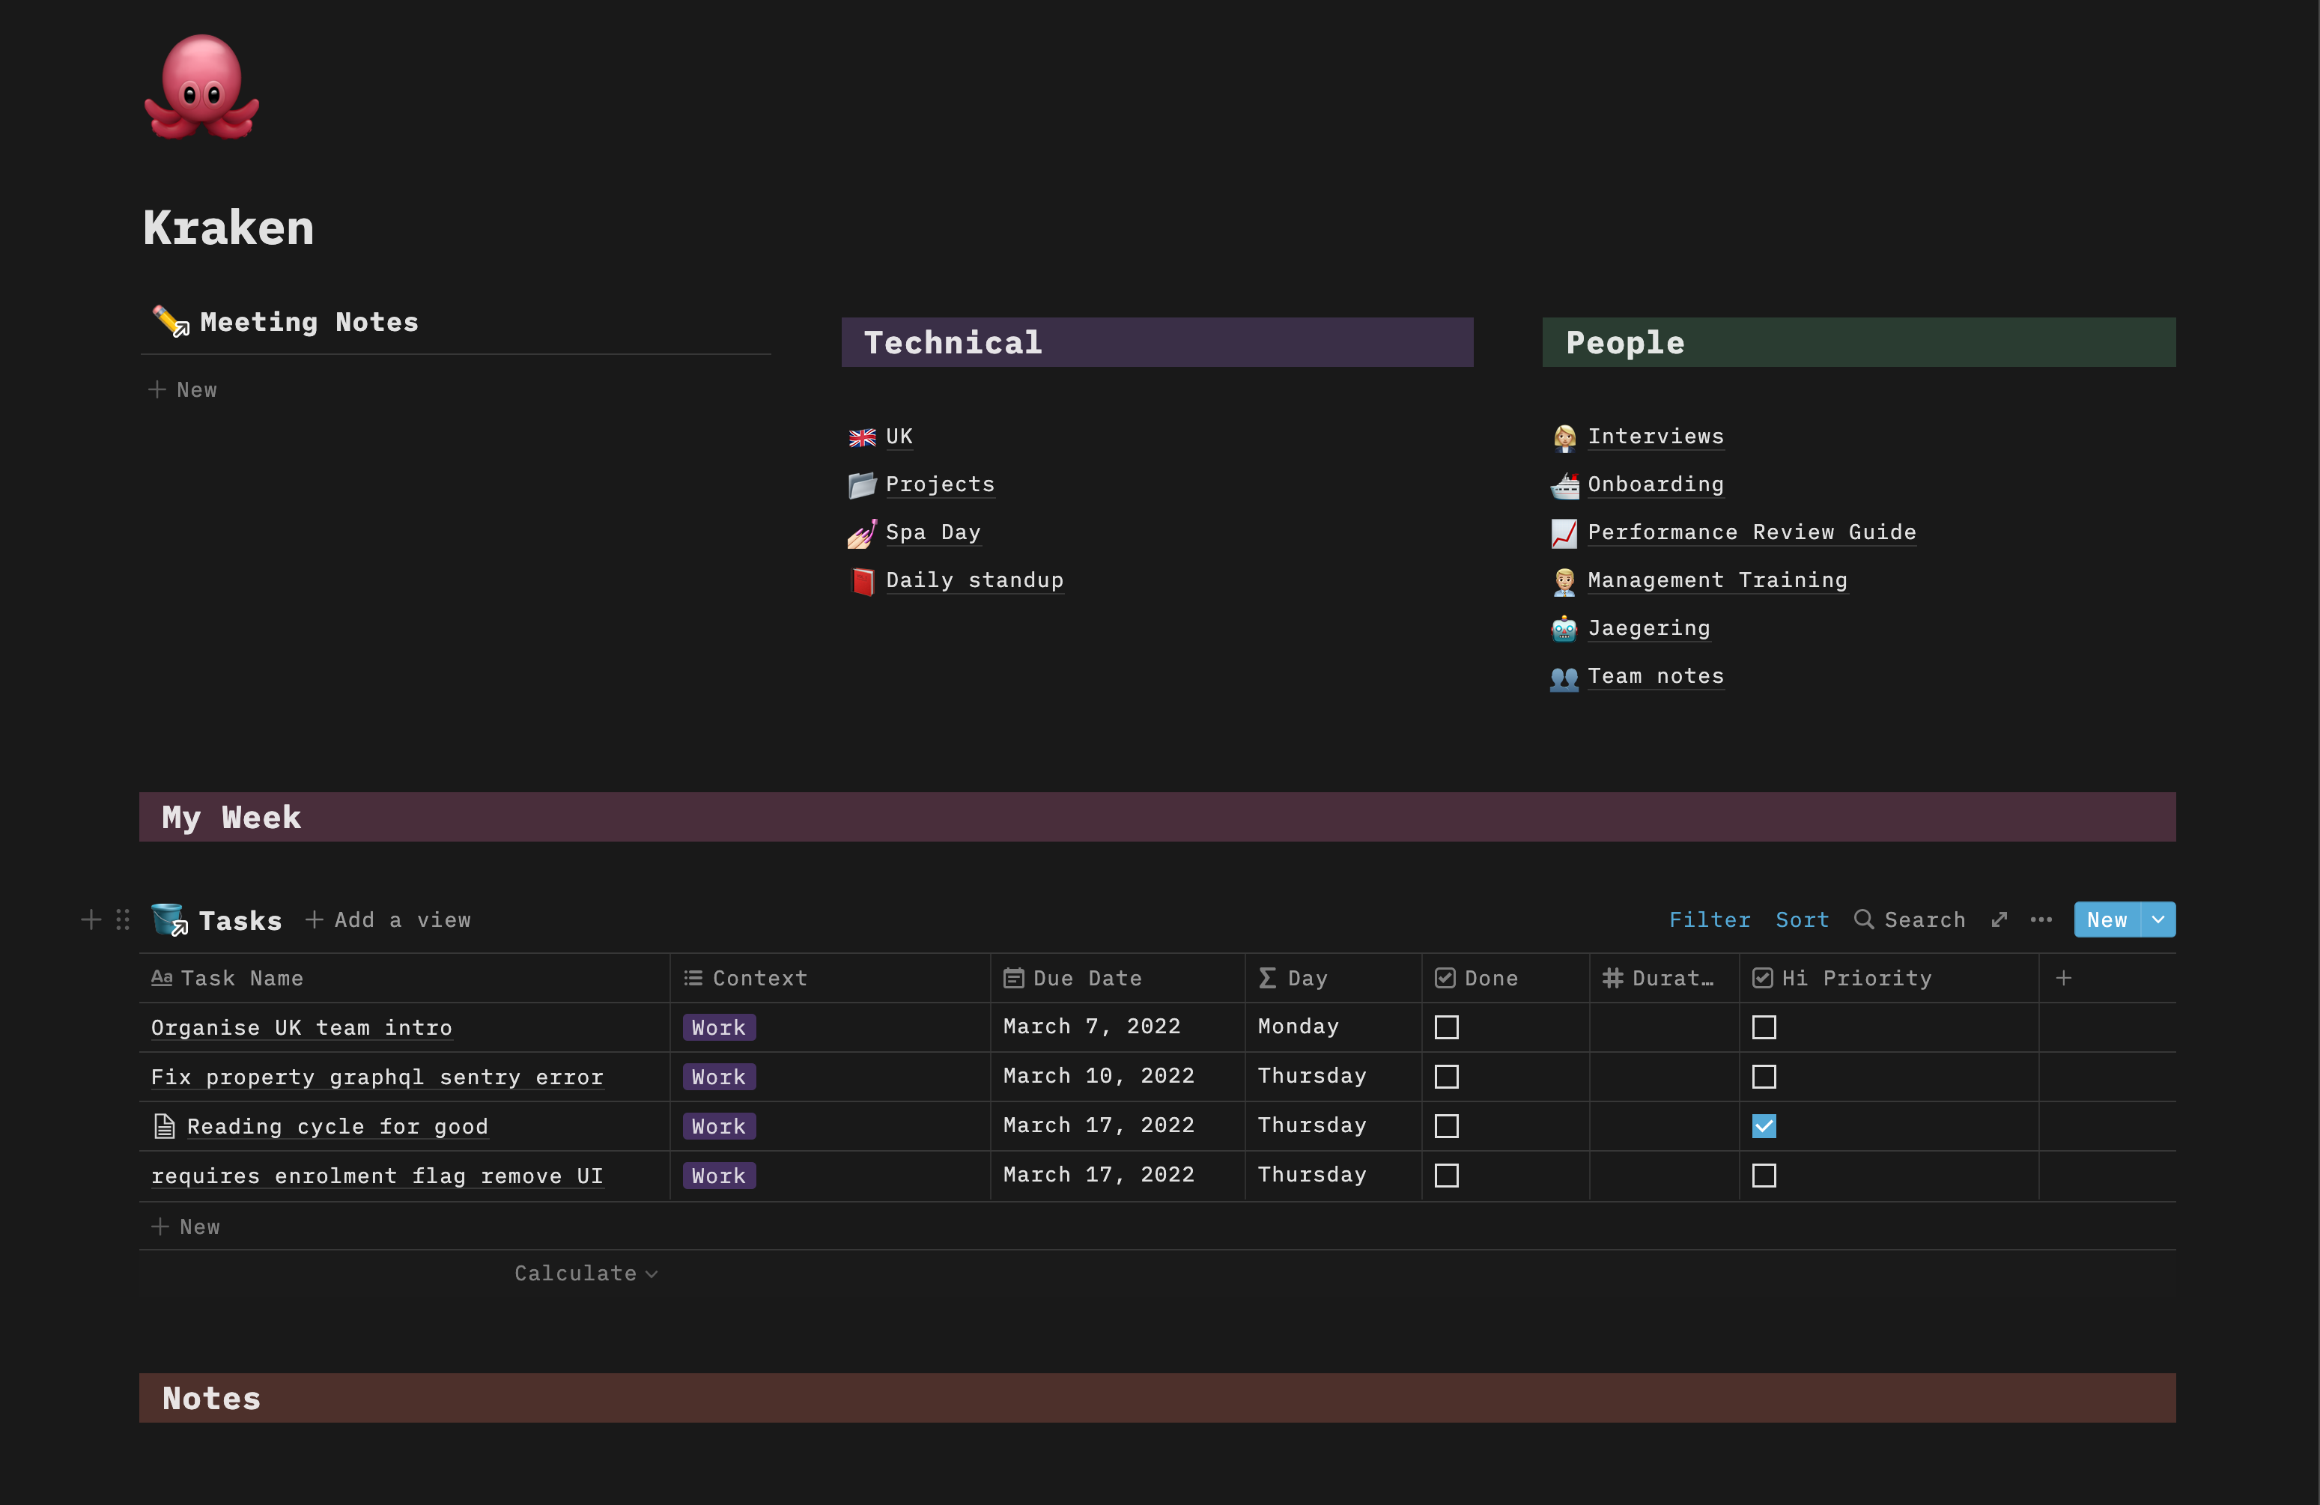The height and width of the screenshot is (1505, 2320).
Task: Click the octopus page icon
Action: coord(200,88)
